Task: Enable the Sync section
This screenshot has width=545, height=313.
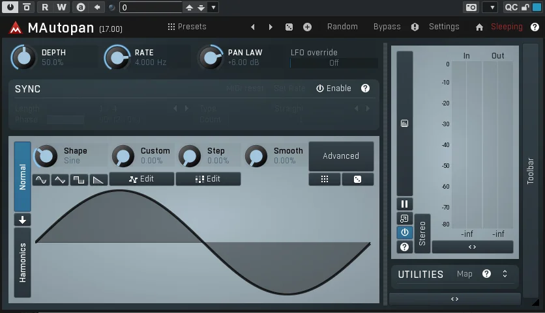Action: (334, 88)
